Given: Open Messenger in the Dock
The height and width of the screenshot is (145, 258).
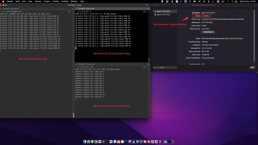Looking at the screenshot, I should pos(152,142).
